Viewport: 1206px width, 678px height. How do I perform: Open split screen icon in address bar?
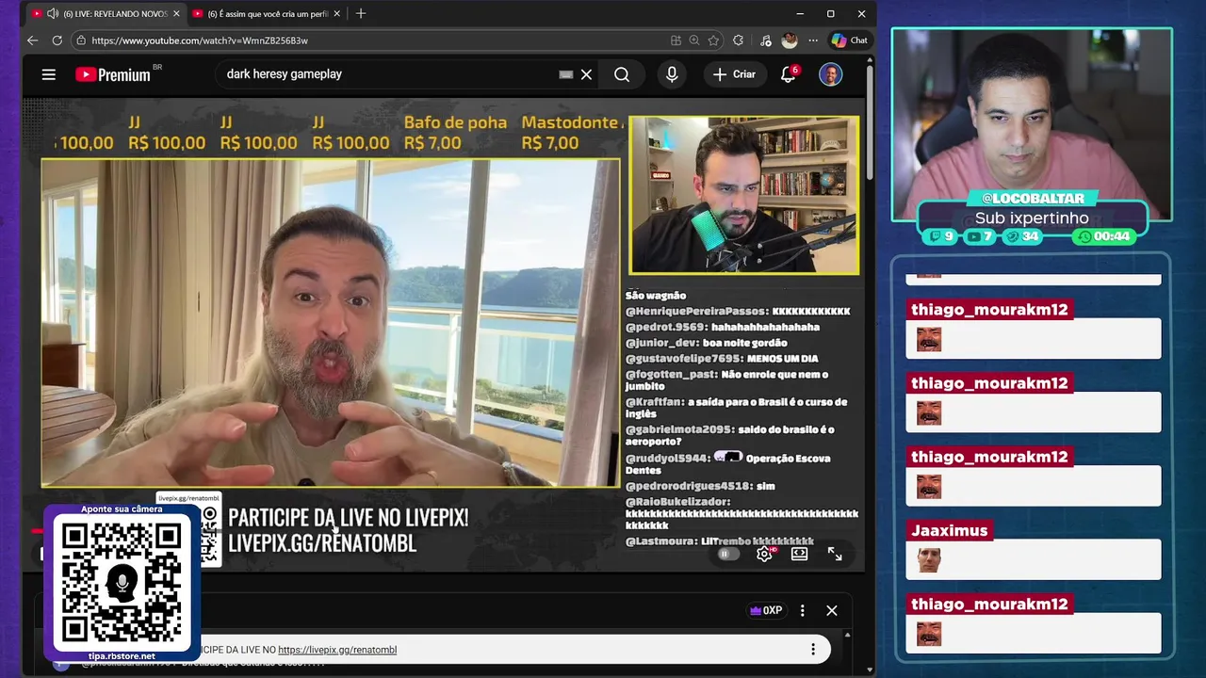point(676,40)
